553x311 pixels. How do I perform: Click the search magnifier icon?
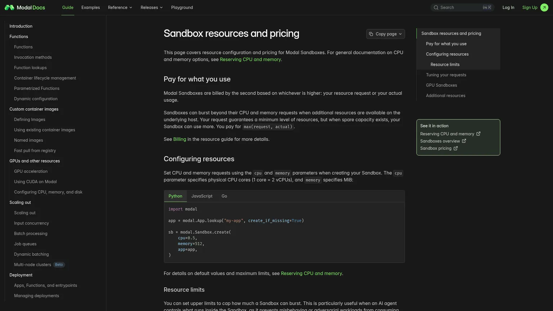tap(436, 8)
